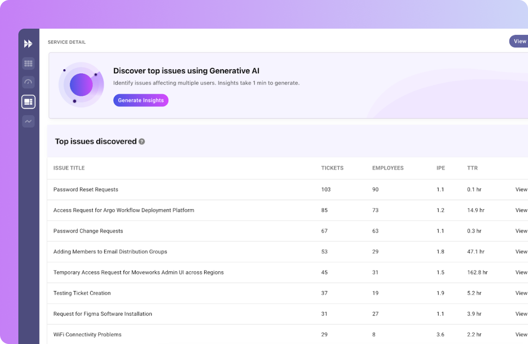This screenshot has height=344, width=528.
Task: Sort by the Tickets column header
Action: click(x=332, y=168)
